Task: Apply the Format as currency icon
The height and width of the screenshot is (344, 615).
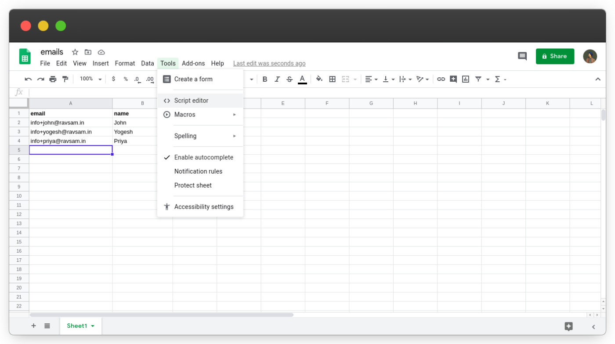Action: [x=113, y=79]
